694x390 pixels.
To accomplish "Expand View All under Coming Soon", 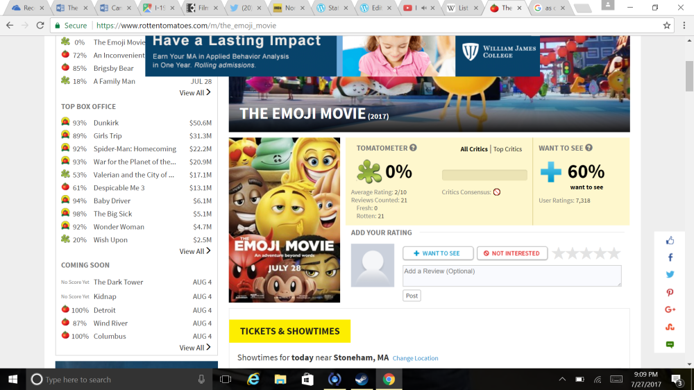I will click(x=194, y=348).
